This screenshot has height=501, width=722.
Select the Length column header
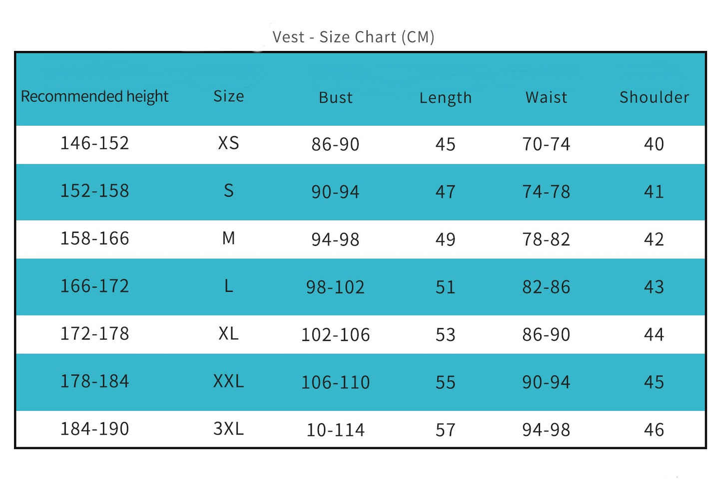point(445,98)
